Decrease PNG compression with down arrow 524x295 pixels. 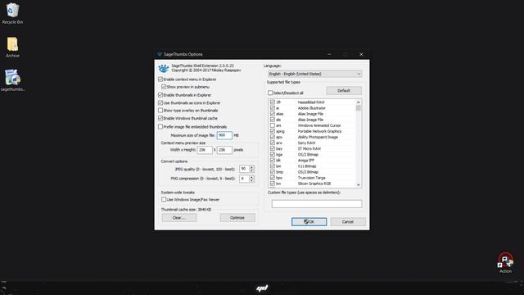click(251, 180)
